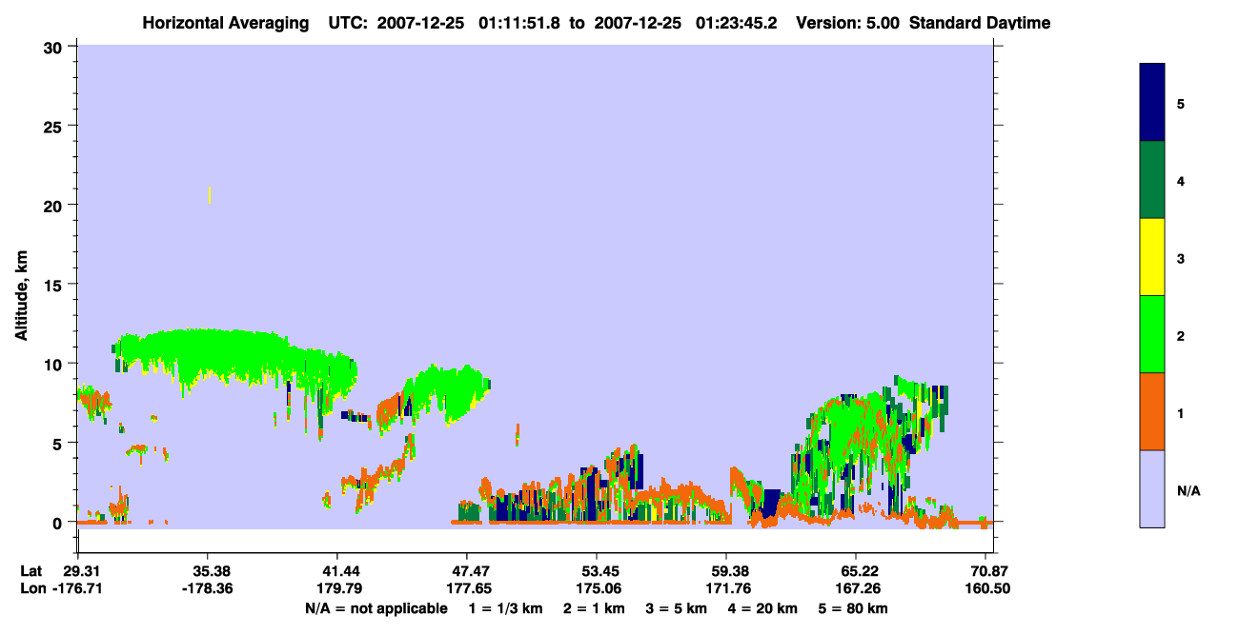
Task: Click the longitude value 167.26
Action: (x=856, y=588)
